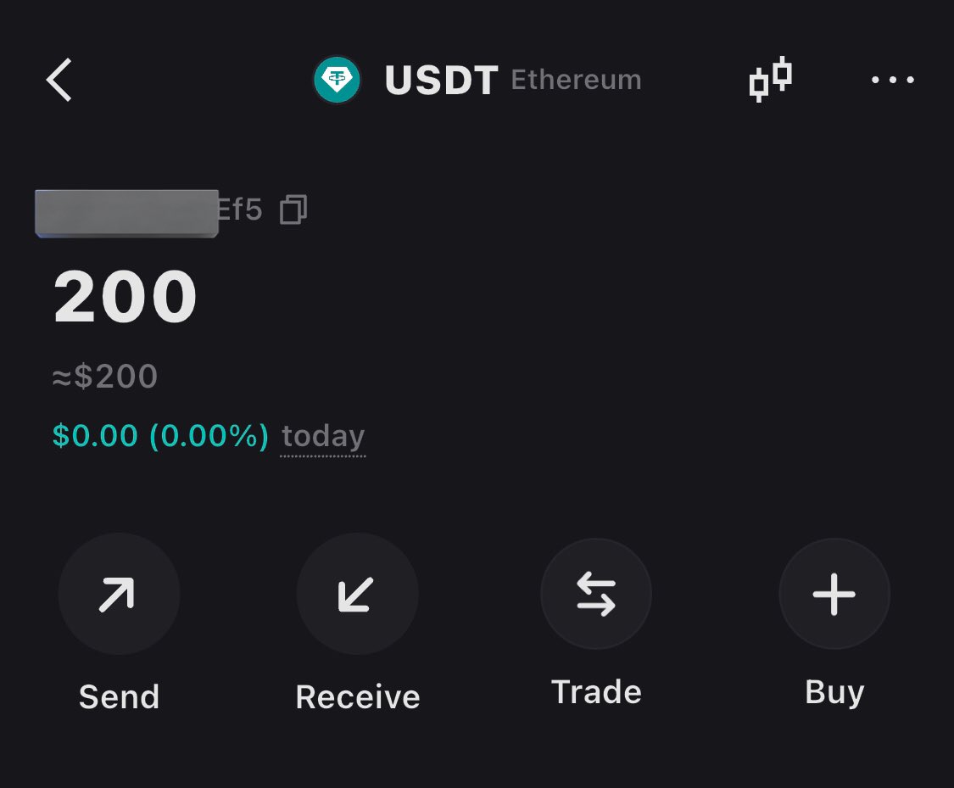Click the Buy label
This screenshot has height=788, width=954.
(834, 692)
